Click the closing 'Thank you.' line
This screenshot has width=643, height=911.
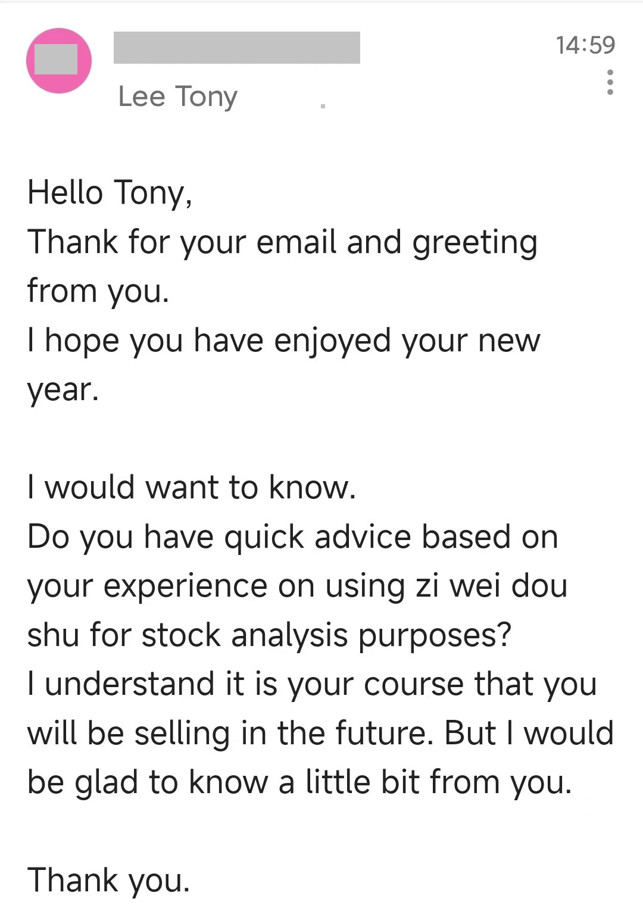point(108,881)
